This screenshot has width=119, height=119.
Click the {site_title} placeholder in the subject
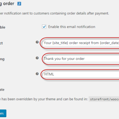point(60,43)
